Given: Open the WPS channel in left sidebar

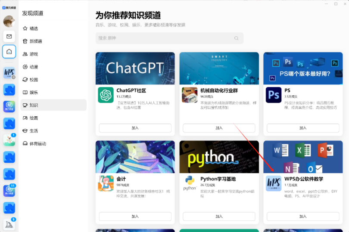Looking at the screenshot, I should (9, 73).
